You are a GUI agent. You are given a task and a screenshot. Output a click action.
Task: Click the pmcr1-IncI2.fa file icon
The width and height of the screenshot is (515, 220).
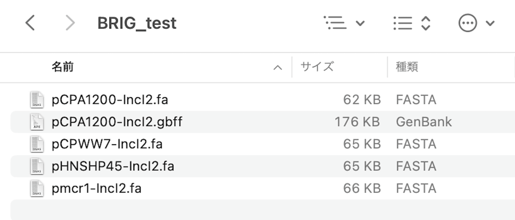36,188
